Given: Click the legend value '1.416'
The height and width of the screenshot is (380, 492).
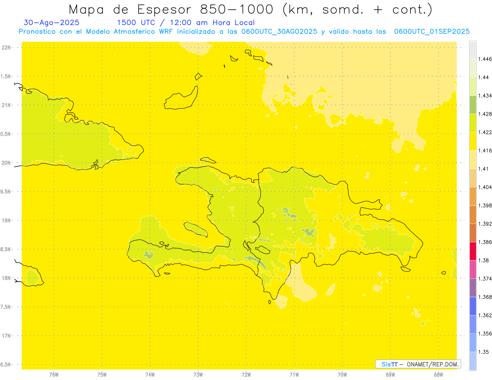Looking at the screenshot, I should pos(485,150).
